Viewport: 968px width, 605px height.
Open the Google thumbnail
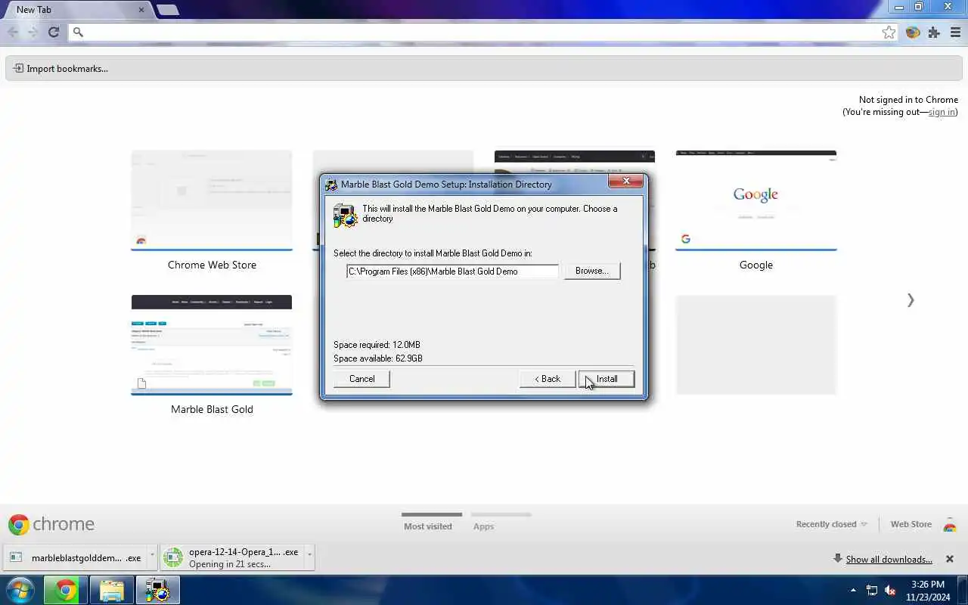point(756,200)
